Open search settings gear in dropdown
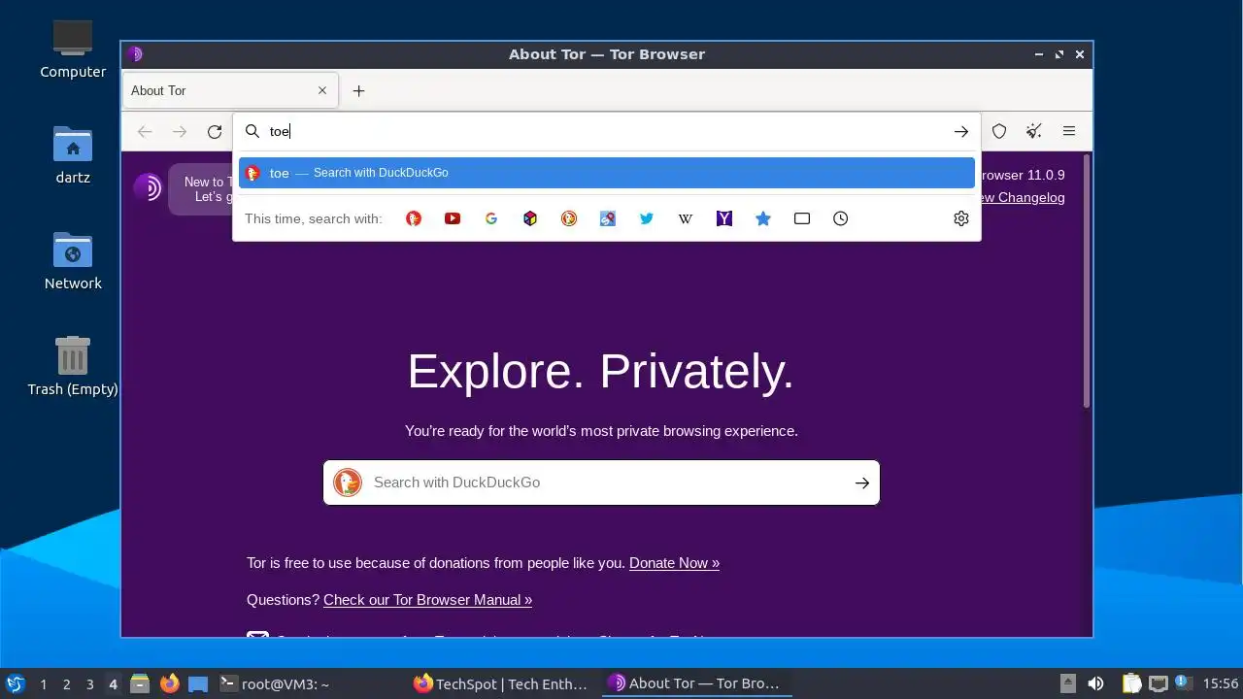 (961, 218)
